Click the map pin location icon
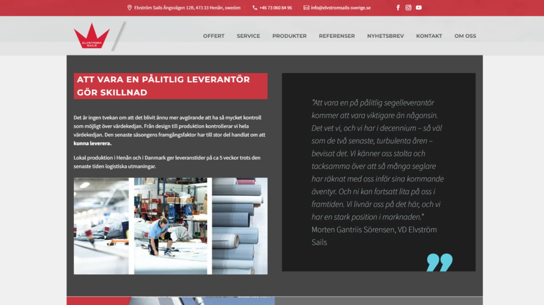This screenshot has width=544, height=305. click(130, 7)
